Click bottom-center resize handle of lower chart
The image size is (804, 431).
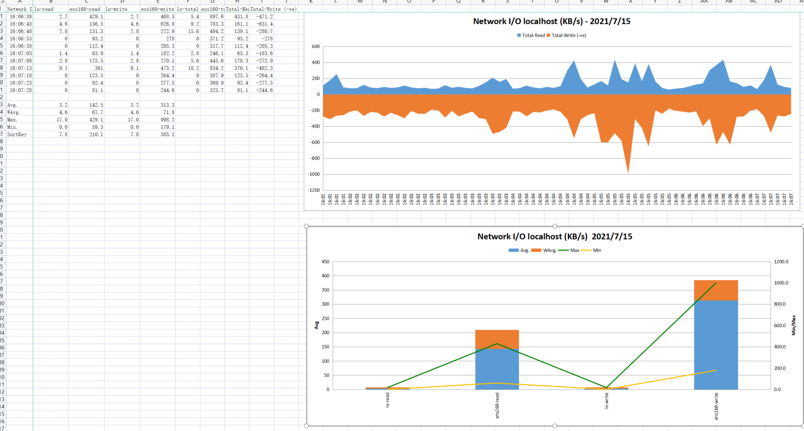[555, 426]
